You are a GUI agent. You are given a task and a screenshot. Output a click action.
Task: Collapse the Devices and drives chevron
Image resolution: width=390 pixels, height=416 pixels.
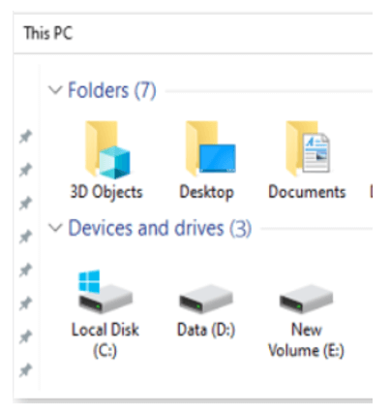coord(55,228)
